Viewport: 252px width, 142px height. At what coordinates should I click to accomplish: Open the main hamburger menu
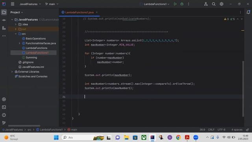(13, 4)
